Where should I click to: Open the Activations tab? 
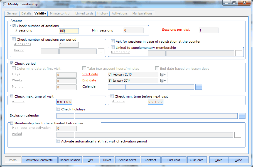tap(119, 13)
